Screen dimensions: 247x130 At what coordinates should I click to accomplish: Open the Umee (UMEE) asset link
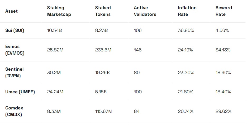point(20,92)
